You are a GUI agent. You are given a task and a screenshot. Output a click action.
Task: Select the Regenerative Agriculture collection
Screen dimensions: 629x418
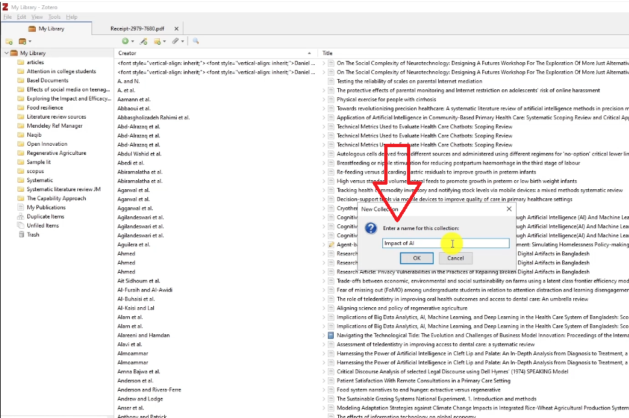coord(56,153)
